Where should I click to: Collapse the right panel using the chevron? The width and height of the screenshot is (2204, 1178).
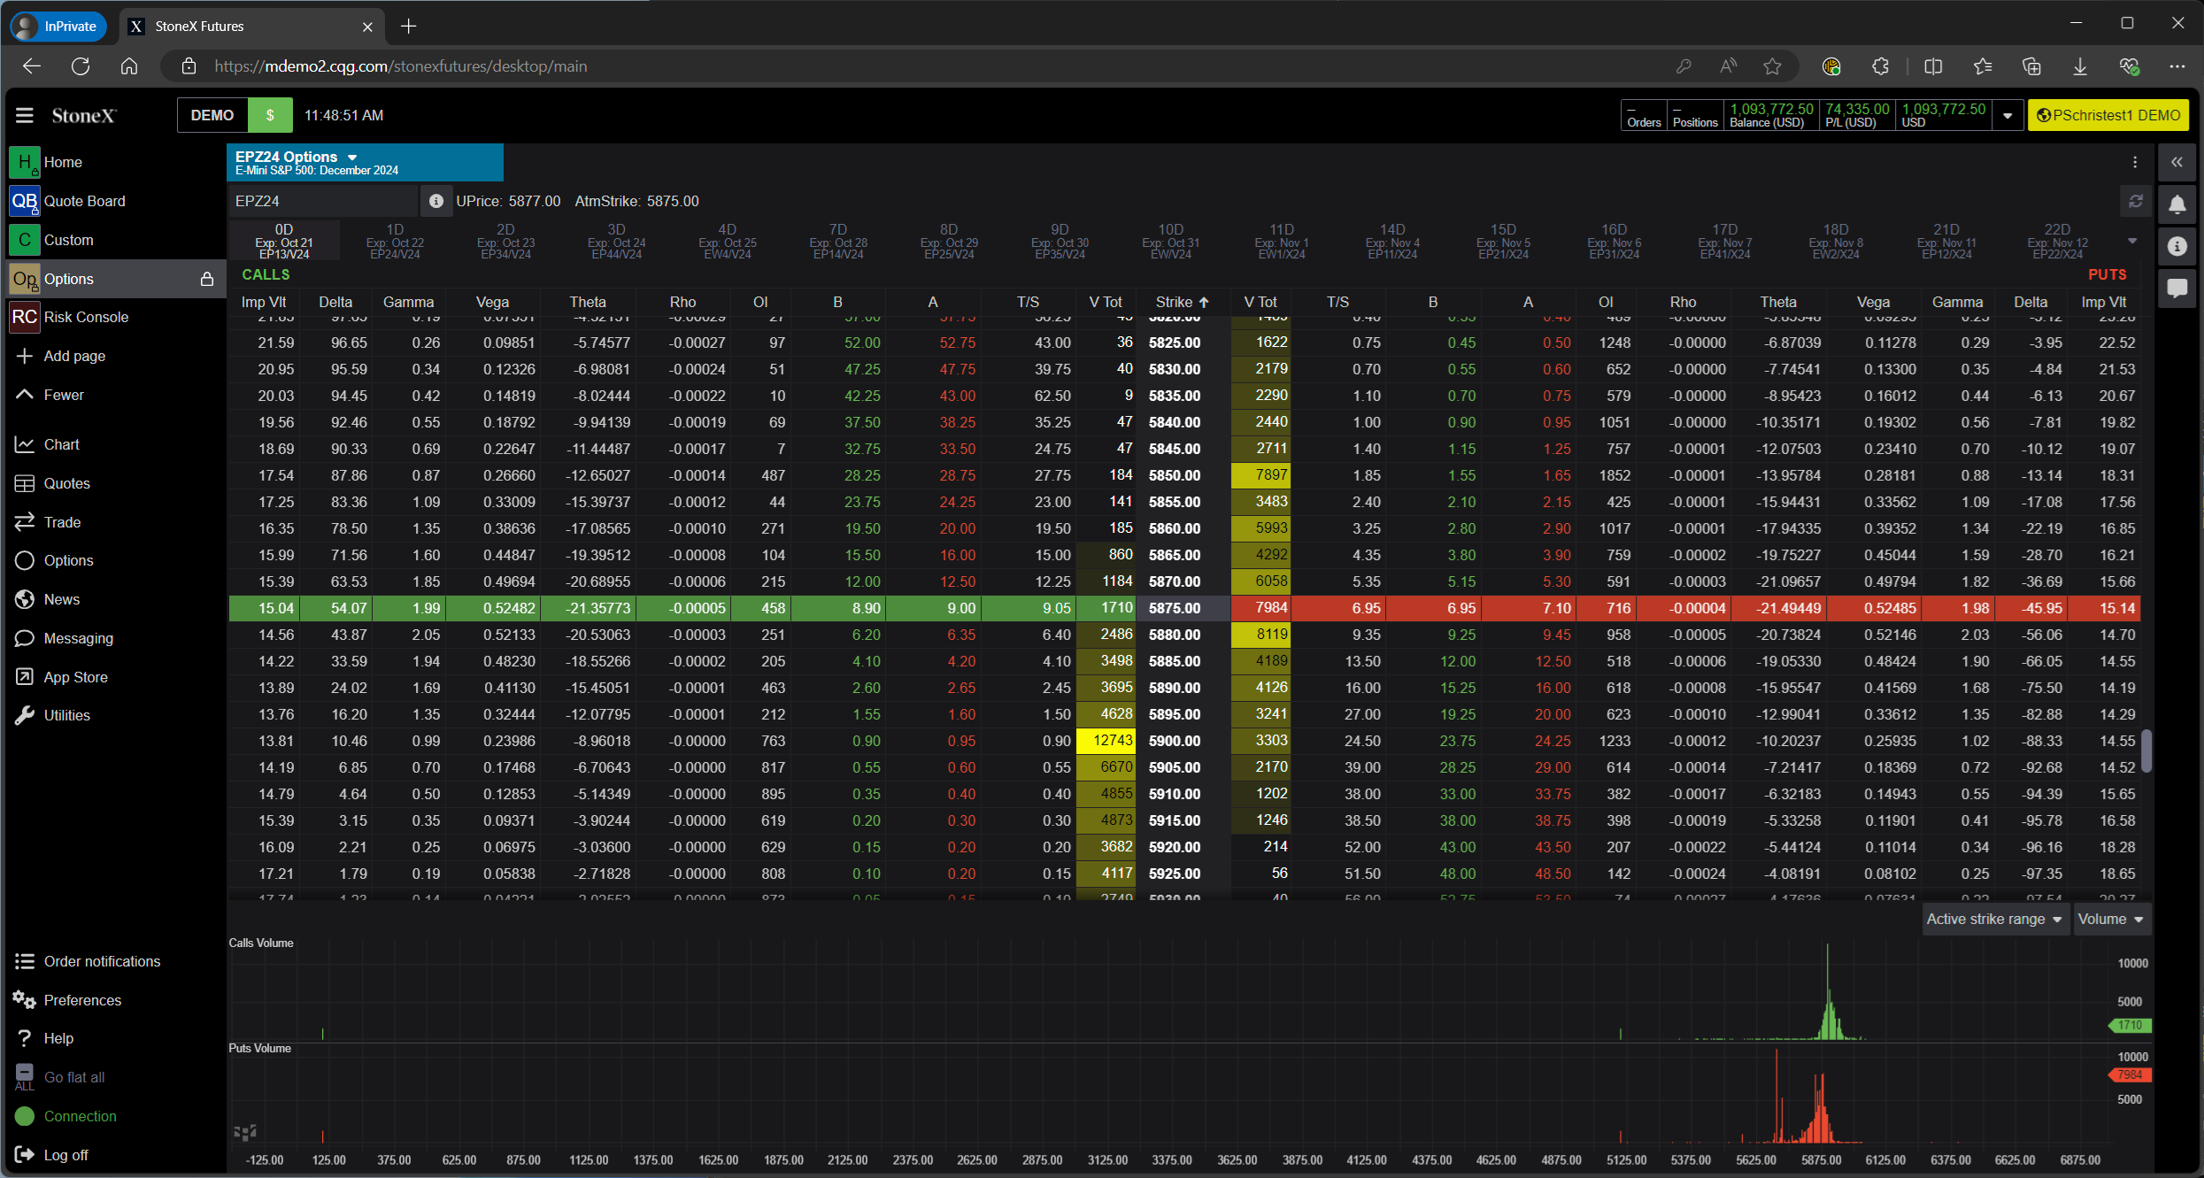pos(2177,162)
